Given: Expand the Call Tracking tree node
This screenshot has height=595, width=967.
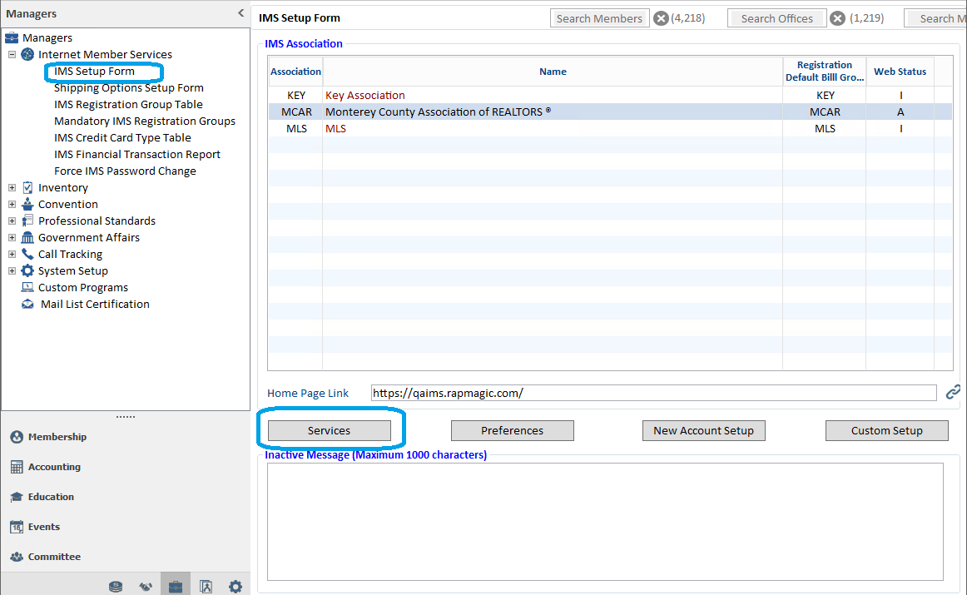Looking at the screenshot, I should click(x=12, y=254).
